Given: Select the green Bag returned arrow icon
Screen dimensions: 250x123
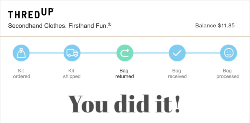Looking at the screenshot, I should 125,53.
